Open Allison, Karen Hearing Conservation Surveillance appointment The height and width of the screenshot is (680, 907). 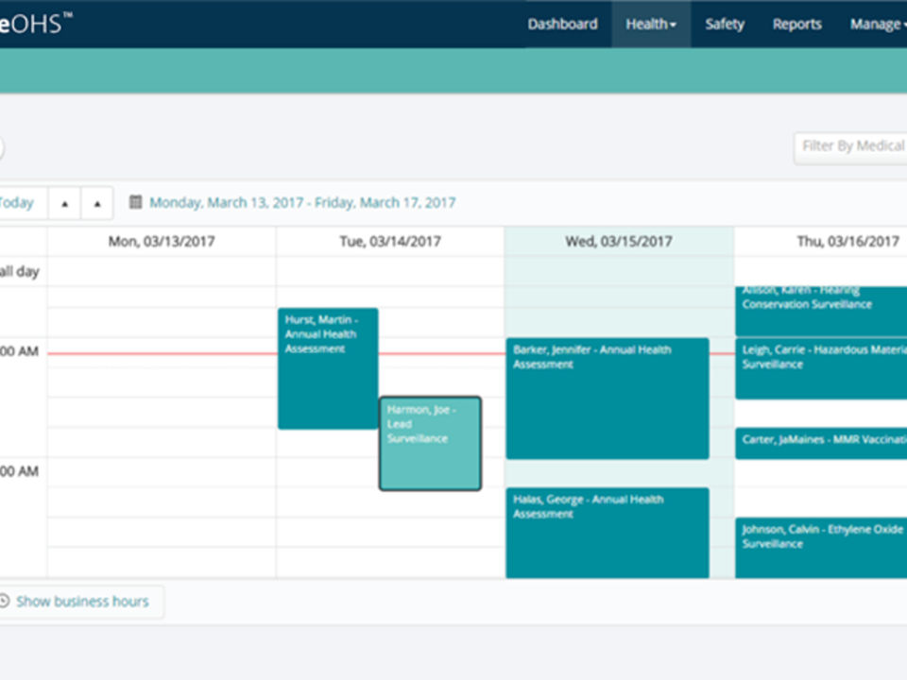[821, 311]
